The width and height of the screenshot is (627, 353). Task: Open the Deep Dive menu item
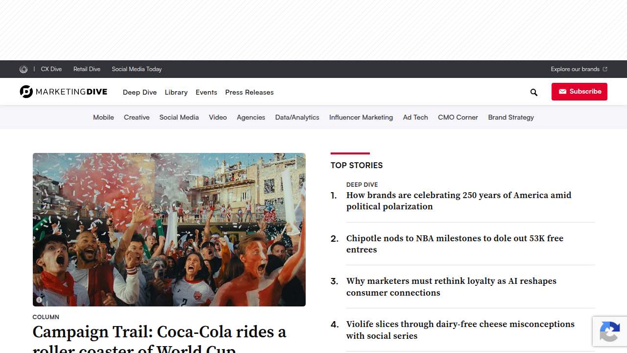(140, 92)
